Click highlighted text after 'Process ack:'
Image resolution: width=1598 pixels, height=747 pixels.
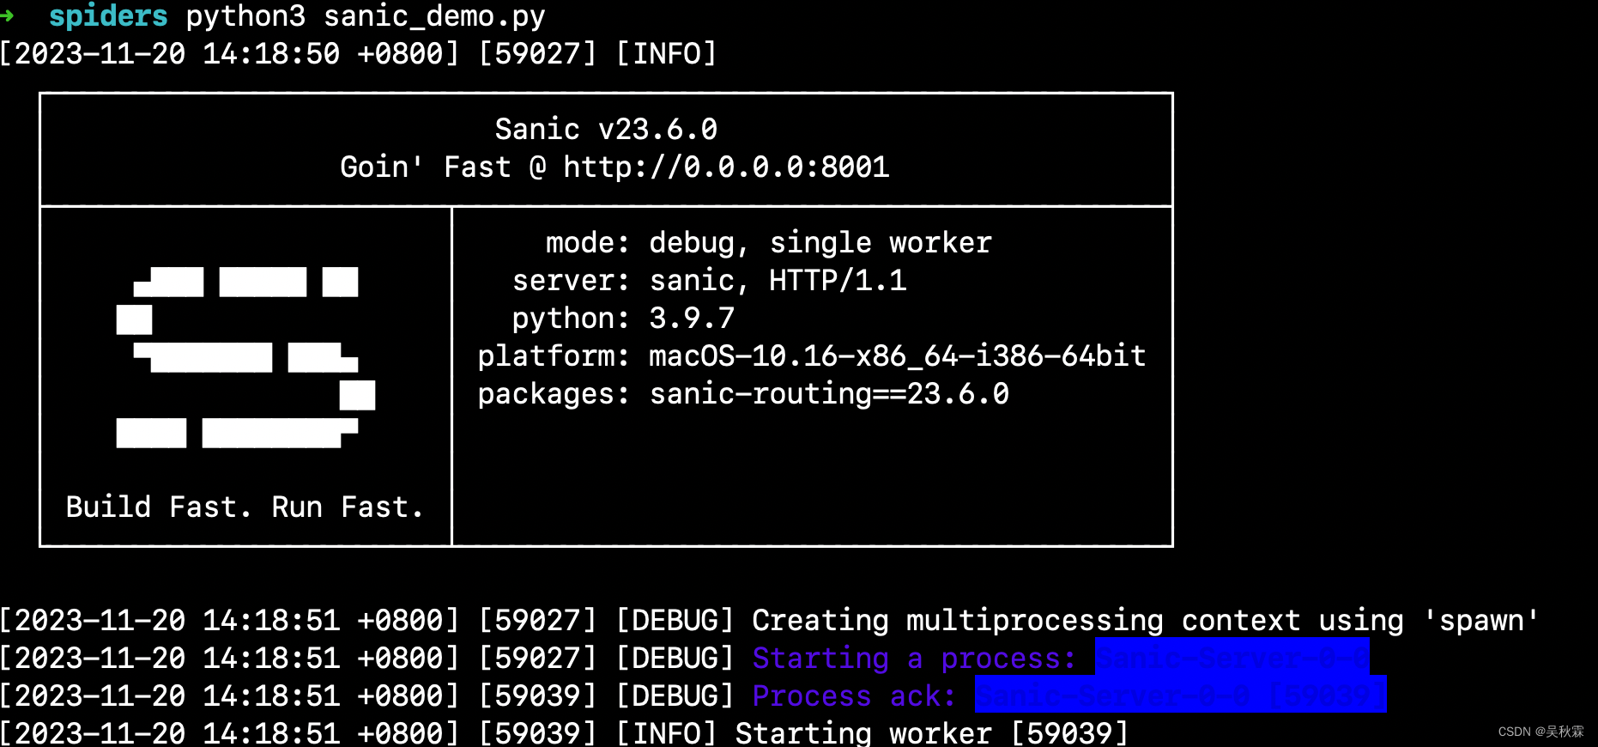[x=1180, y=694]
